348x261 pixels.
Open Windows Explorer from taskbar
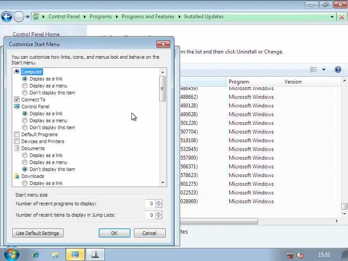tap(55, 254)
